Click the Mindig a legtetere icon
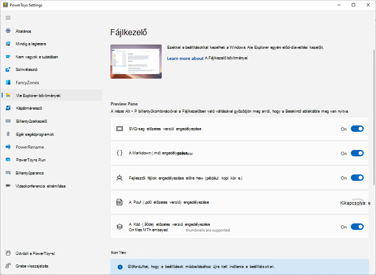 pyautogui.click(x=8, y=44)
